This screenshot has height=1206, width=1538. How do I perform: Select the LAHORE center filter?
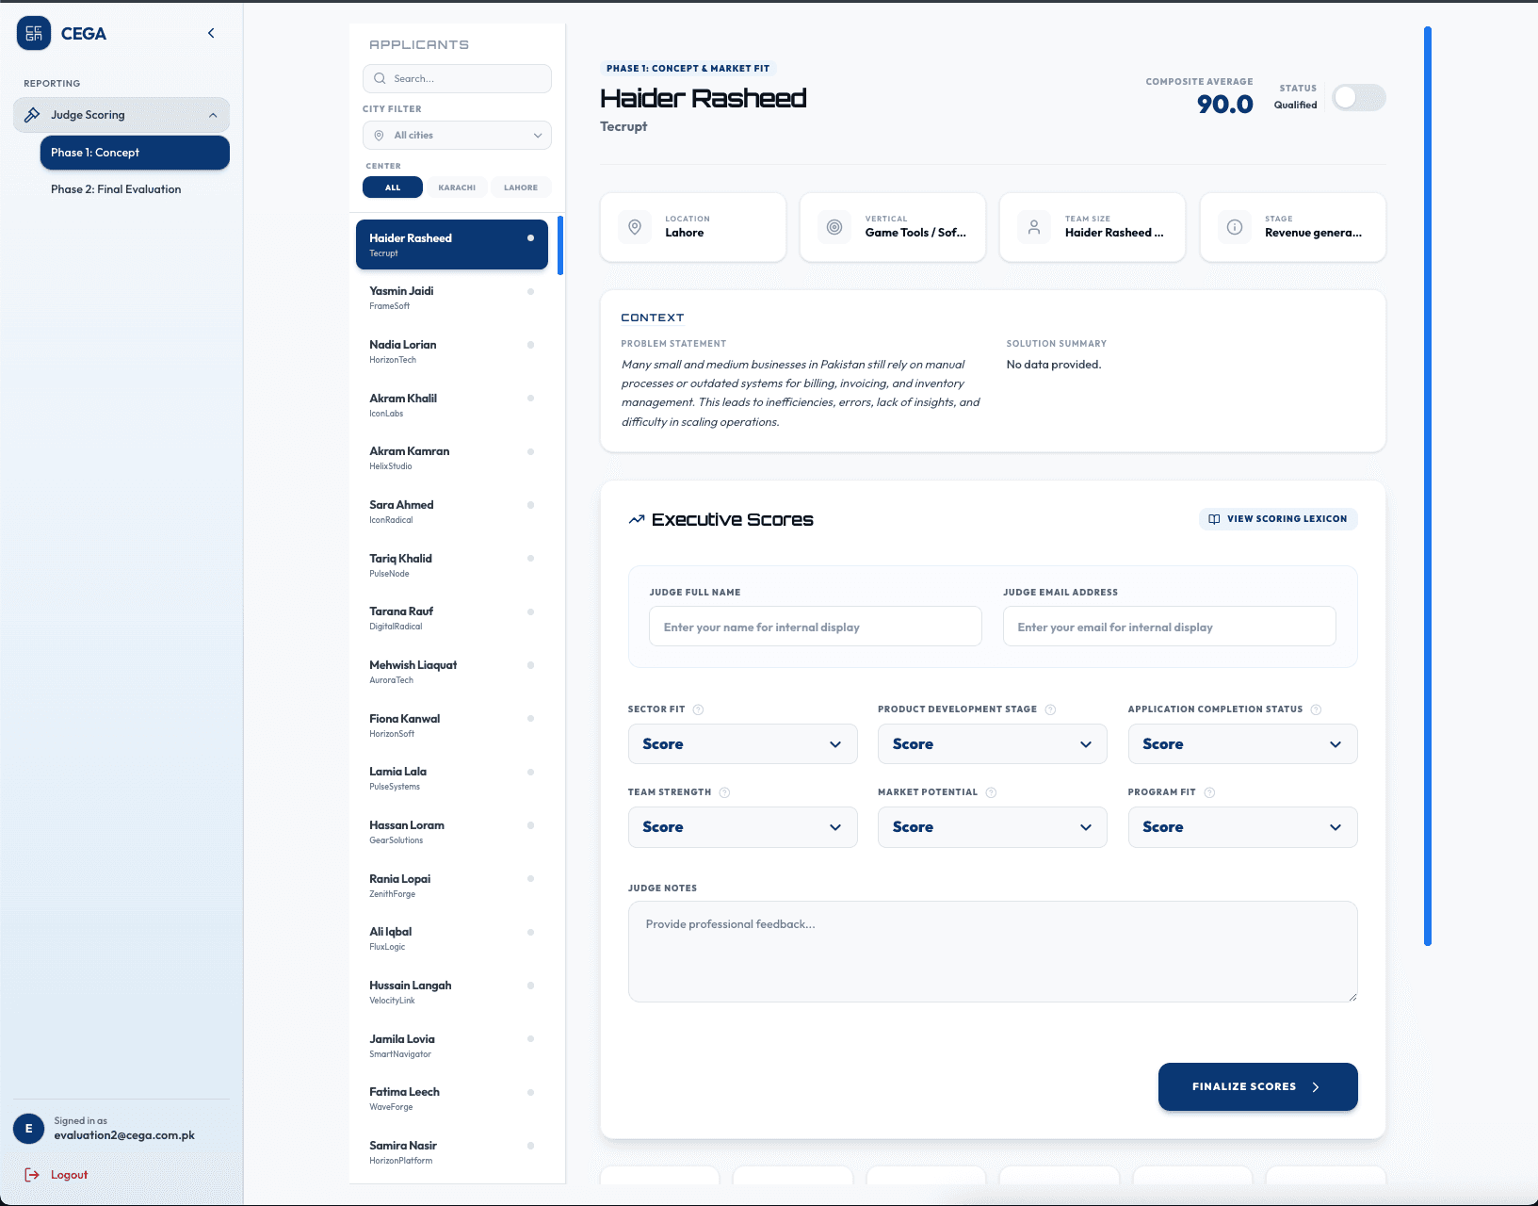click(x=521, y=187)
